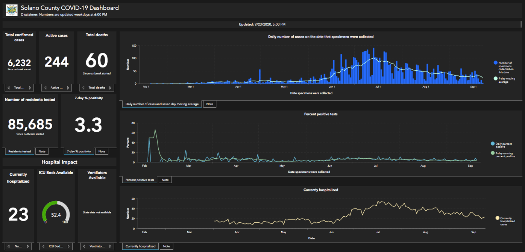Select the Currently hospitalized chart tab
525x252 pixels.
pyautogui.click(x=140, y=246)
